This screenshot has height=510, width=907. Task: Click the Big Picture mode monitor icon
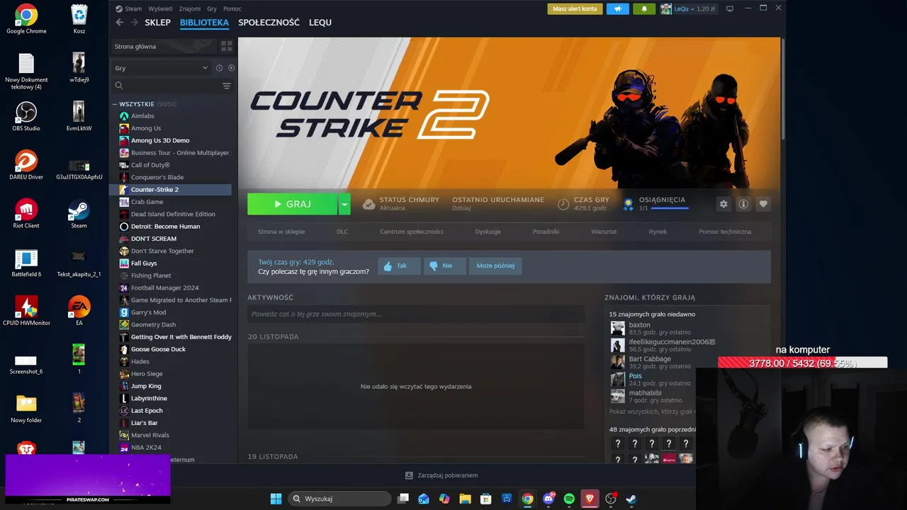730,8
